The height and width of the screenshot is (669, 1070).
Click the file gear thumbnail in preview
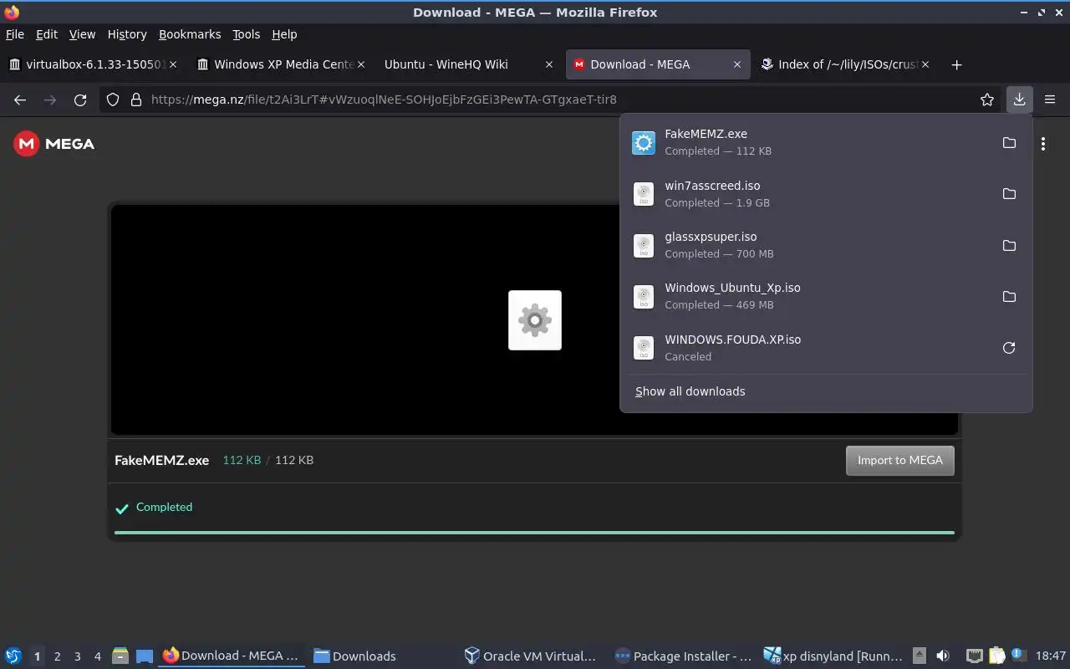[x=535, y=320]
